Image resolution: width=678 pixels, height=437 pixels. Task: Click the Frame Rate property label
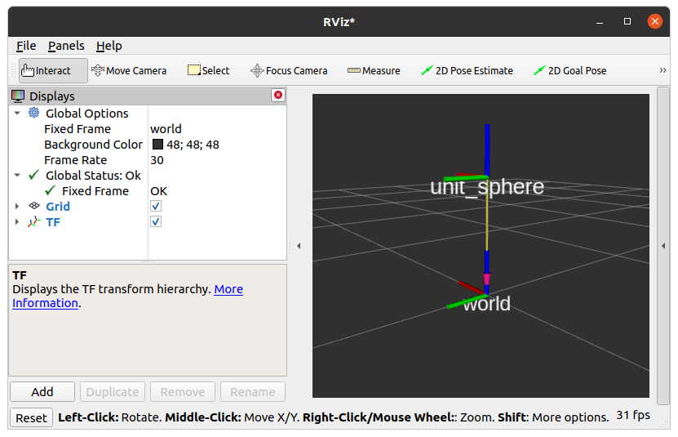point(76,160)
